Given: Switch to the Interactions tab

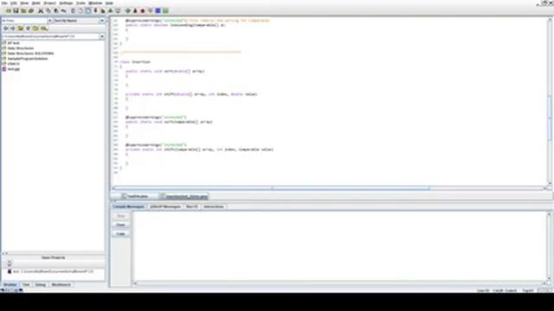Looking at the screenshot, I should tap(214, 206).
